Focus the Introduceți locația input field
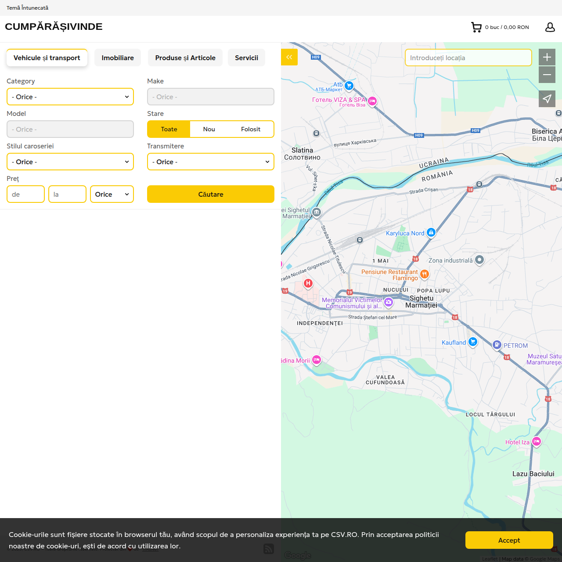This screenshot has height=562, width=562. pos(468,58)
